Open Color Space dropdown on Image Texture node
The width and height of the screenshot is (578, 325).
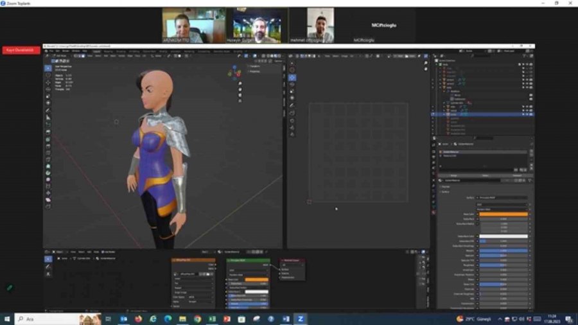click(x=200, y=297)
